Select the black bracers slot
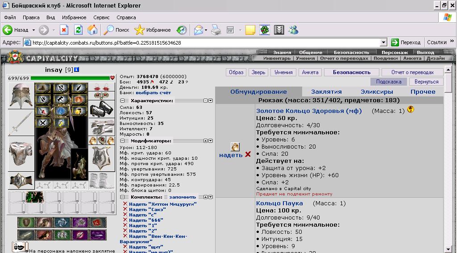The width and height of the screenshot is (457, 253). pos(102,109)
